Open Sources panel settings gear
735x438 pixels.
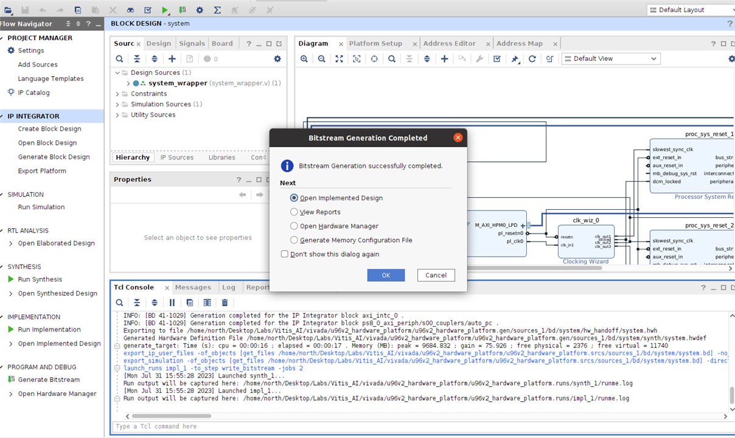[277, 59]
